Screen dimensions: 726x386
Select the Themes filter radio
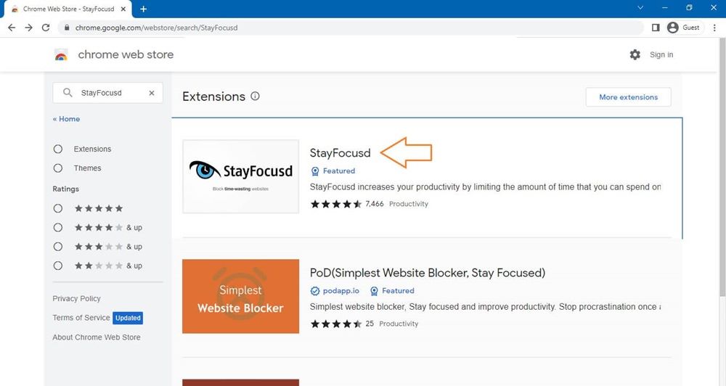coord(58,168)
